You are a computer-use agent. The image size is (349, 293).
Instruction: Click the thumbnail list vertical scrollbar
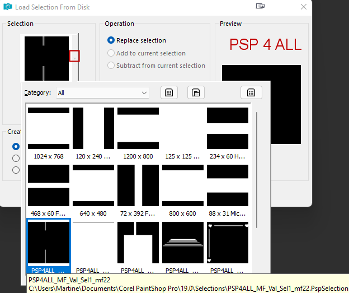pyautogui.click(x=257, y=168)
